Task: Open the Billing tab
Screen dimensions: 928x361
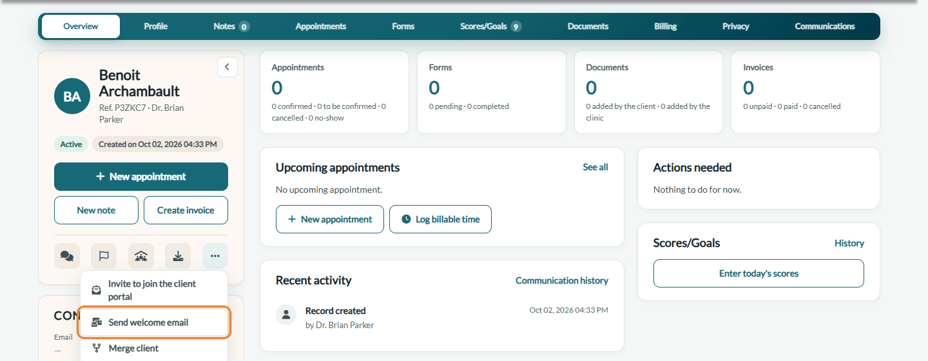Action: tap(666, 26)
